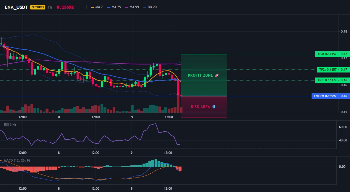Toggle the MA 99 legend entry
The width and height of the screenshot is (350, 192).
[x=132, y=7]
